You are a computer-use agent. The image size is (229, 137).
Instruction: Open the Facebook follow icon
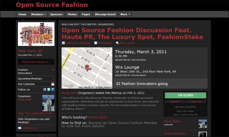click(x=45, y=90)
